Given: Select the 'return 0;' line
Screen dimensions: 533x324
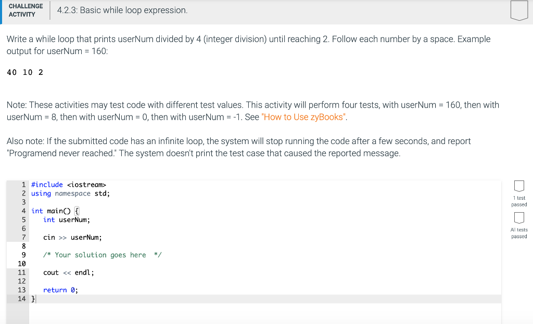Looking at the screenshot, I should click(x=60, y=290).
